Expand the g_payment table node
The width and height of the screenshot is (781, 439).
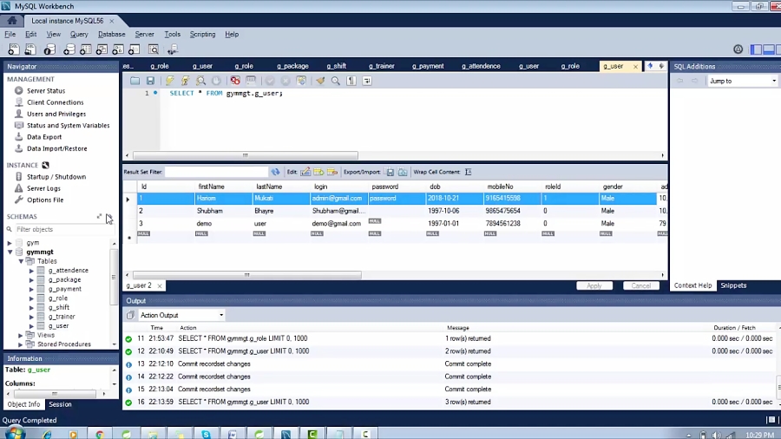click(x=31, y=289)
